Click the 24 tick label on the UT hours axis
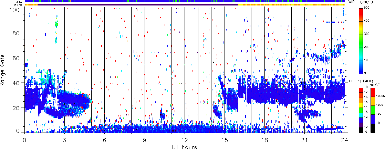385x149 pixels. pos(345,140)
